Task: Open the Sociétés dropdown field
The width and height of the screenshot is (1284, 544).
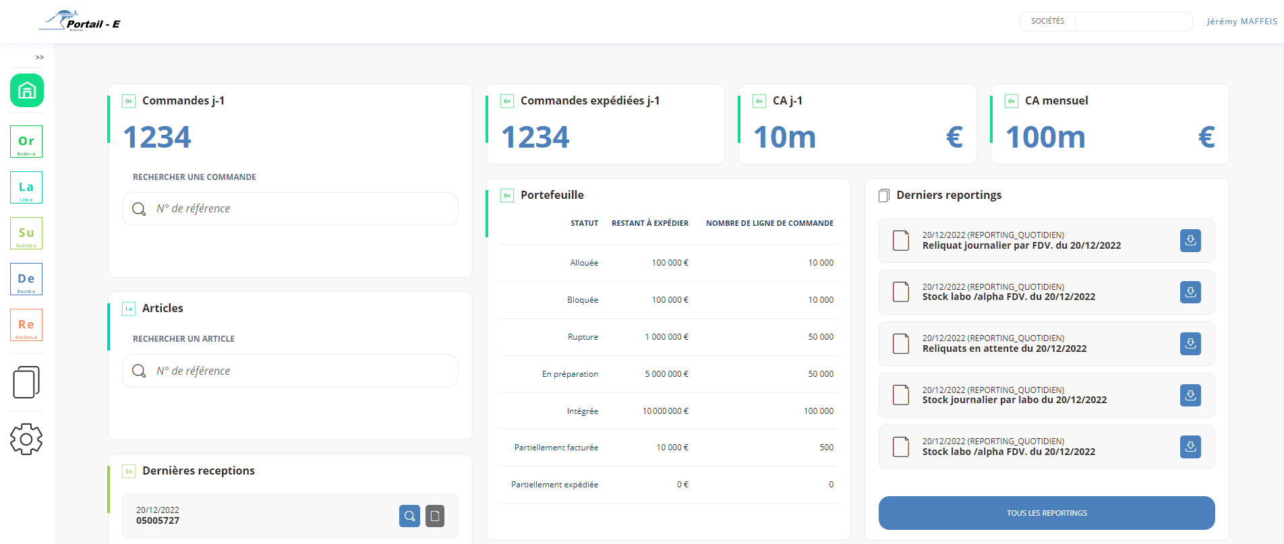Action: (1132, 22)
